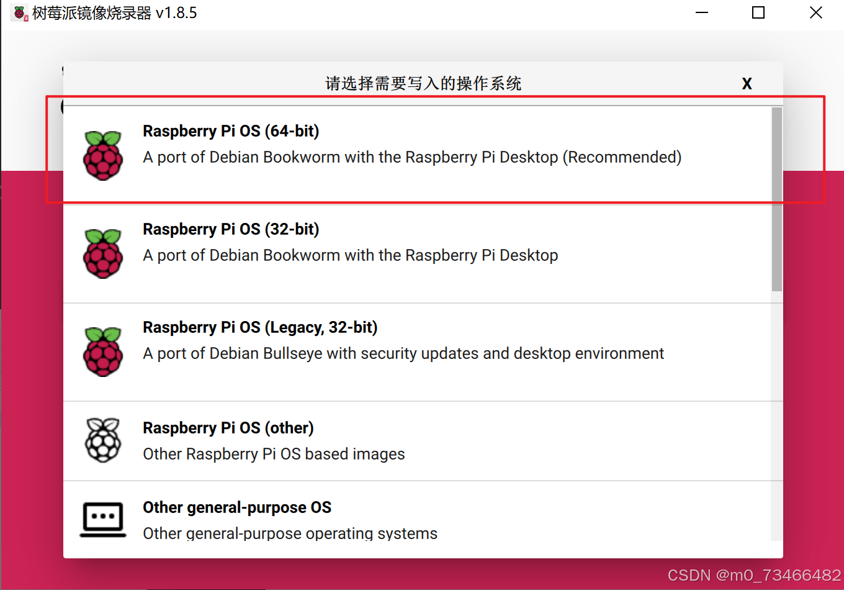Click the dialog title 请选择需要写入的操作系统
This screenshot has height=590, width=844.
click(423, 83)
